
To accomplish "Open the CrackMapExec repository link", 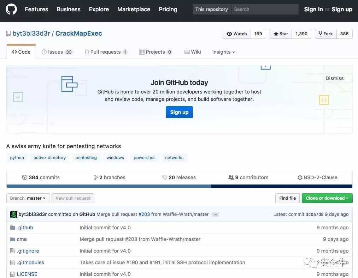I will point(79,34).
